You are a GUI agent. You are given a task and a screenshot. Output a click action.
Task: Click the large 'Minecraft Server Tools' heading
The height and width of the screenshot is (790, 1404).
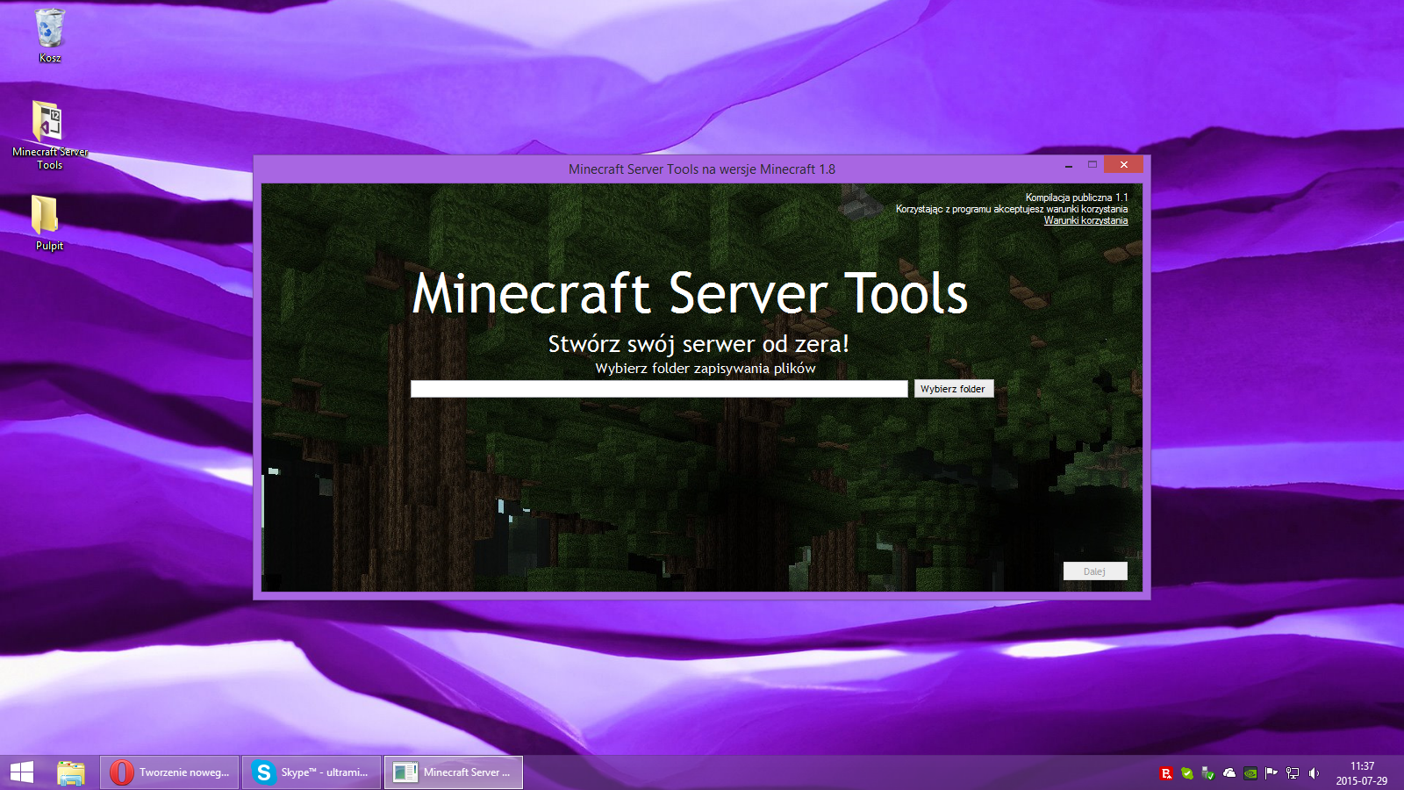point(690,292)
